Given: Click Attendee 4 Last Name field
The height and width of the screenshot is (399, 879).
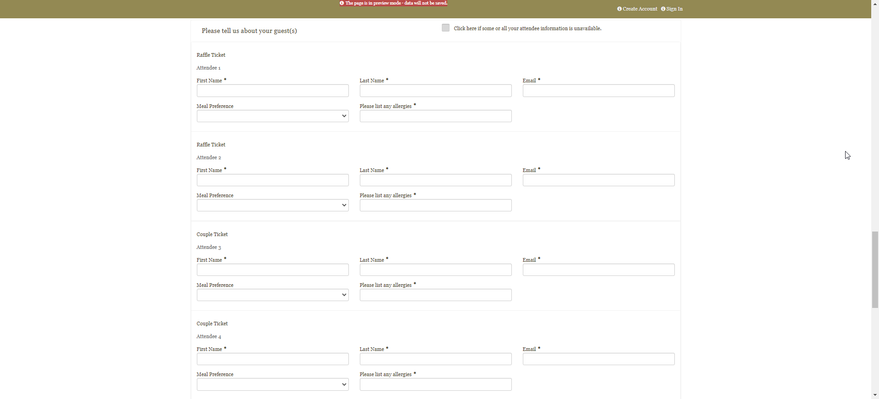Looking at the screenshot, I should (436, 359).
